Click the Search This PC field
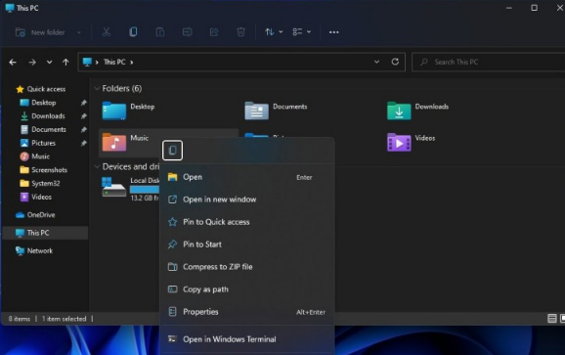 tap(488, 62)
